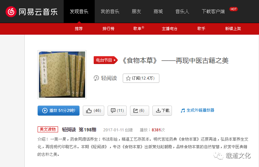Click the music note external player icon
Image resolution: width=259 pixels, height=167 pixels.
[x=183, y=111]
